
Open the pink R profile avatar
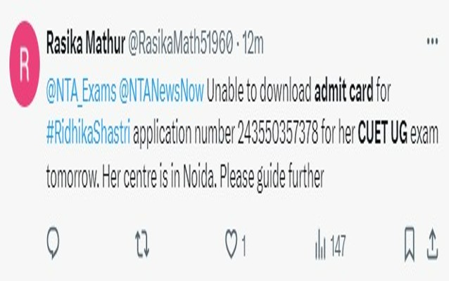click(x=25, y=64)
